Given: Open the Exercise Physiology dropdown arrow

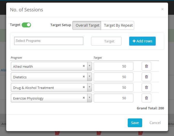Looking at the screenshot, I should click(89, 98).
